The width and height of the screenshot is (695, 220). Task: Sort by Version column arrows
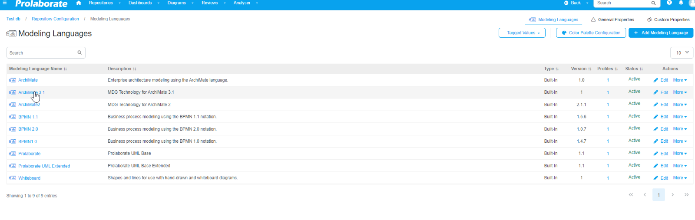(x=589, y=69)
